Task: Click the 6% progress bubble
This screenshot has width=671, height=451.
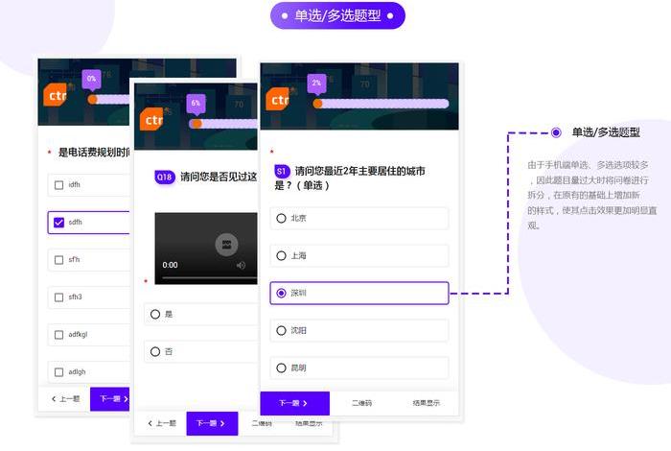Action: [196, 104]
